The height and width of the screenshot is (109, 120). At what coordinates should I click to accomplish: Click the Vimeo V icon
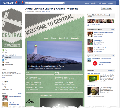click(x=3, y=60)
